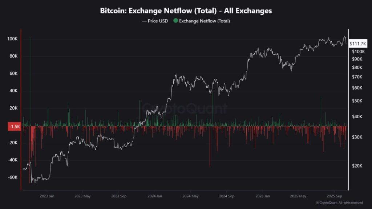Click the CryptoQuant copyright logo icon

click(318, 202)
